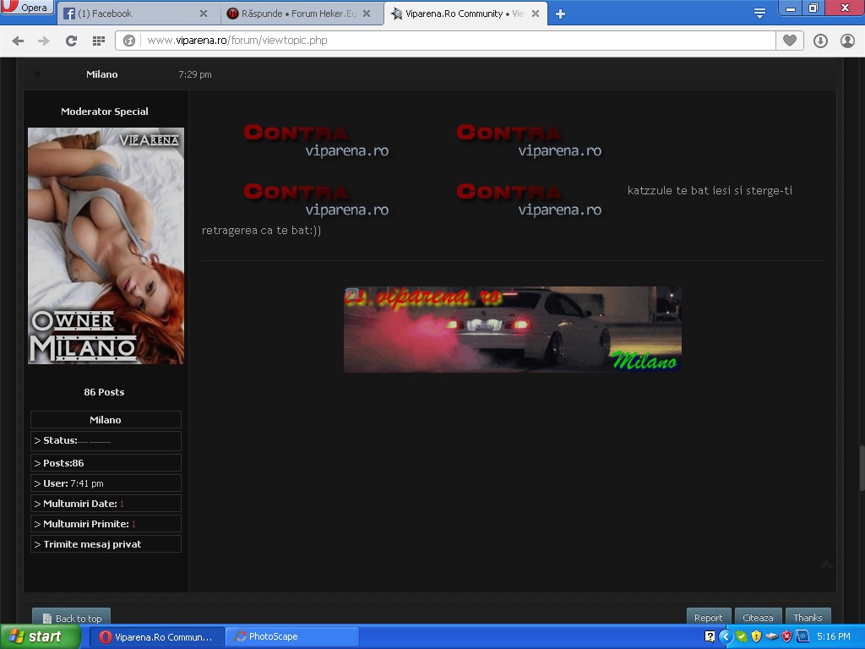Viewport: 865px width, 649px height.
Task: Click the Milano avatar image
Action: 106,246
